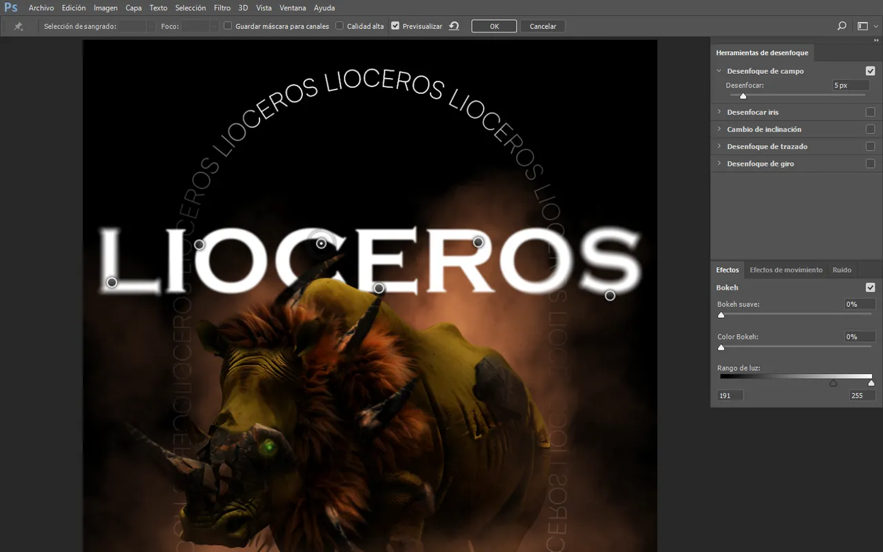This screenshot has width=883, height=552.
Task: Enable the Desenfoque de giro checkbox
Action: [870, 164]
